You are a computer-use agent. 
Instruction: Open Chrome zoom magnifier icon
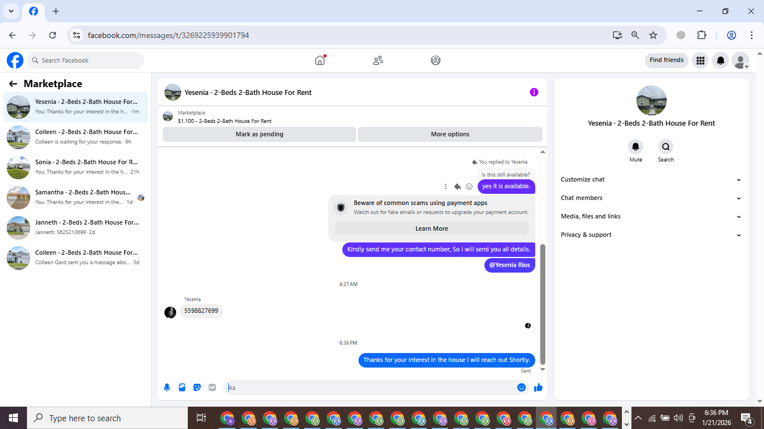point(635,35)
